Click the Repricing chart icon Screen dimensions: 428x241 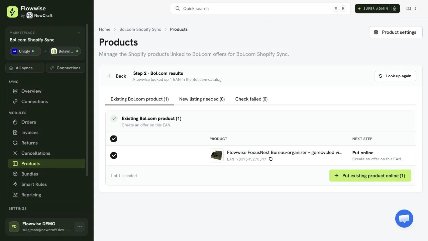(x=15, y=195)
